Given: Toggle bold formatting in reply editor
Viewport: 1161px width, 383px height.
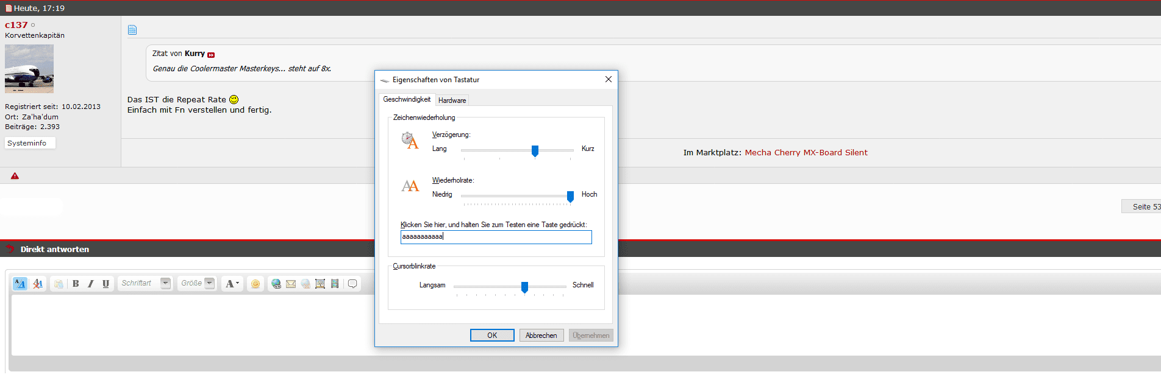Looking at the screenshot, I should click(76, 284).
